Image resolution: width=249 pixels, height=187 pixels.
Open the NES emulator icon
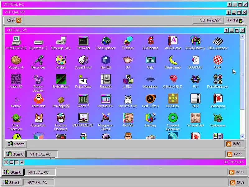coord(195,98)
